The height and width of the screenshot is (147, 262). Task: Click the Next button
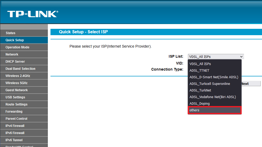[x=251, y=84]
